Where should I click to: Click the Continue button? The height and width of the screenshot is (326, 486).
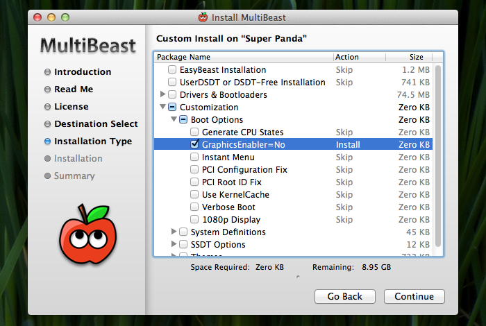(x=414, y=296)
